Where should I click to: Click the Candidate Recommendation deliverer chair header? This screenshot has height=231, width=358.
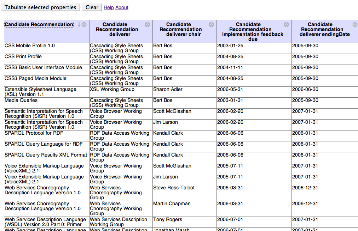coord(179,30)
